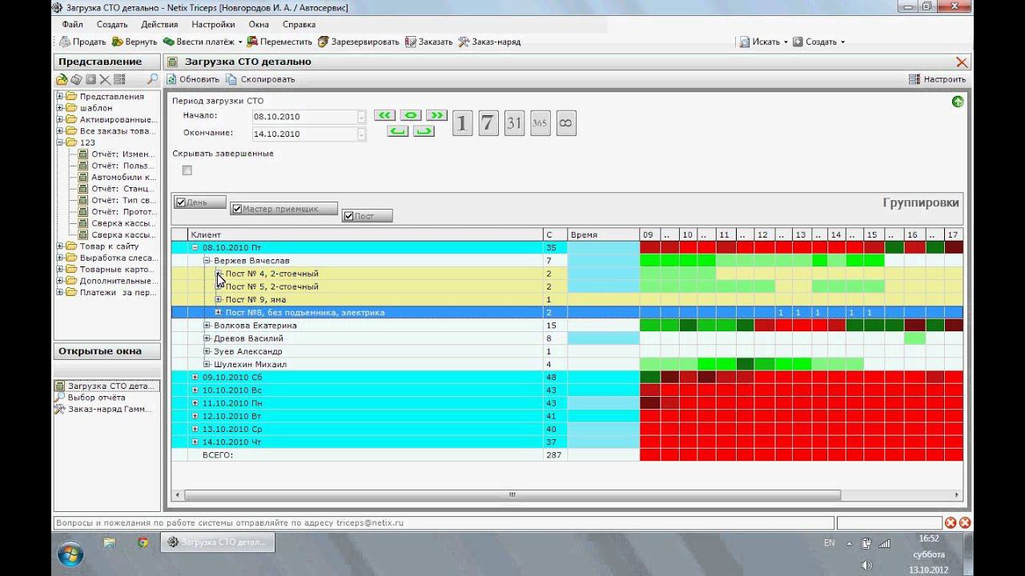Image resolution: width=1025 pixels, height=576 pixels.
Task: Click the Заказать (Order) toolbar icon
Action: (x=411, y=42)
